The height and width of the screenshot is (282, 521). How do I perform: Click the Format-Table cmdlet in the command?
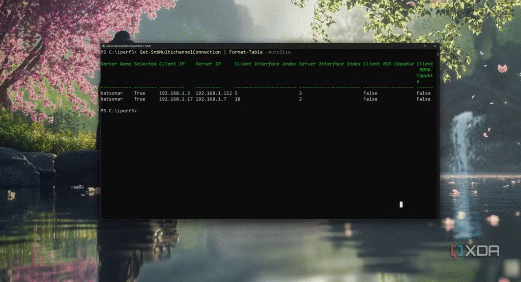[x=246, y=52]
